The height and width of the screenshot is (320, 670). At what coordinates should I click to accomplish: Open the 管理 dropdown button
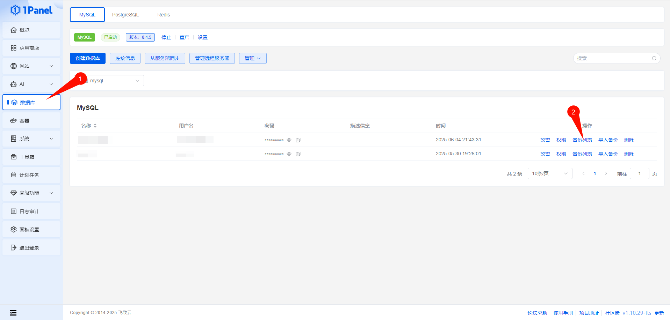coord(252,58)
